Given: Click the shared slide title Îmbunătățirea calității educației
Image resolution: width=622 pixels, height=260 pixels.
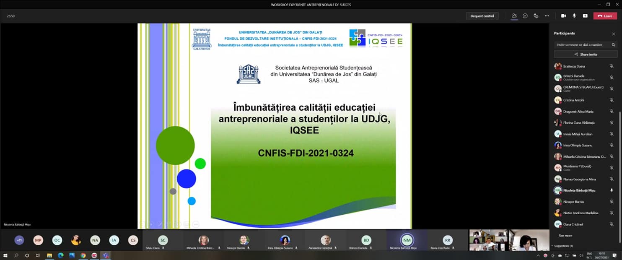Looking at the screenshot, I should point(304,119).
